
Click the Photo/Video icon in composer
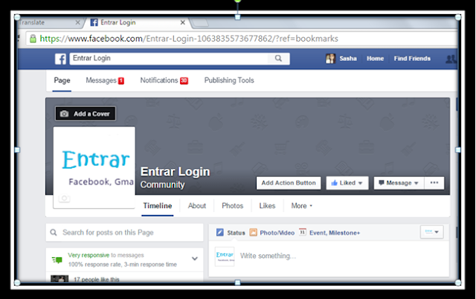pyautogui.click(x=253, y=233)
